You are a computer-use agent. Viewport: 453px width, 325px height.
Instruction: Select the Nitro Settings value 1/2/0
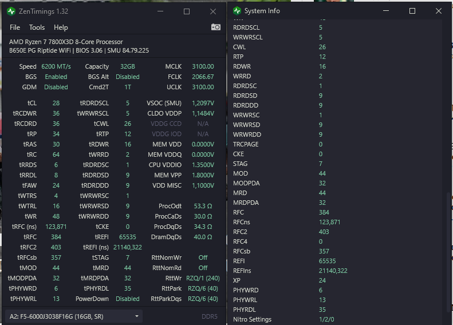click(326, 319)
